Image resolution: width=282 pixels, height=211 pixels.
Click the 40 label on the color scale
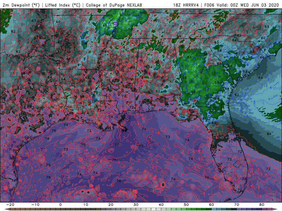pos(161,205)
